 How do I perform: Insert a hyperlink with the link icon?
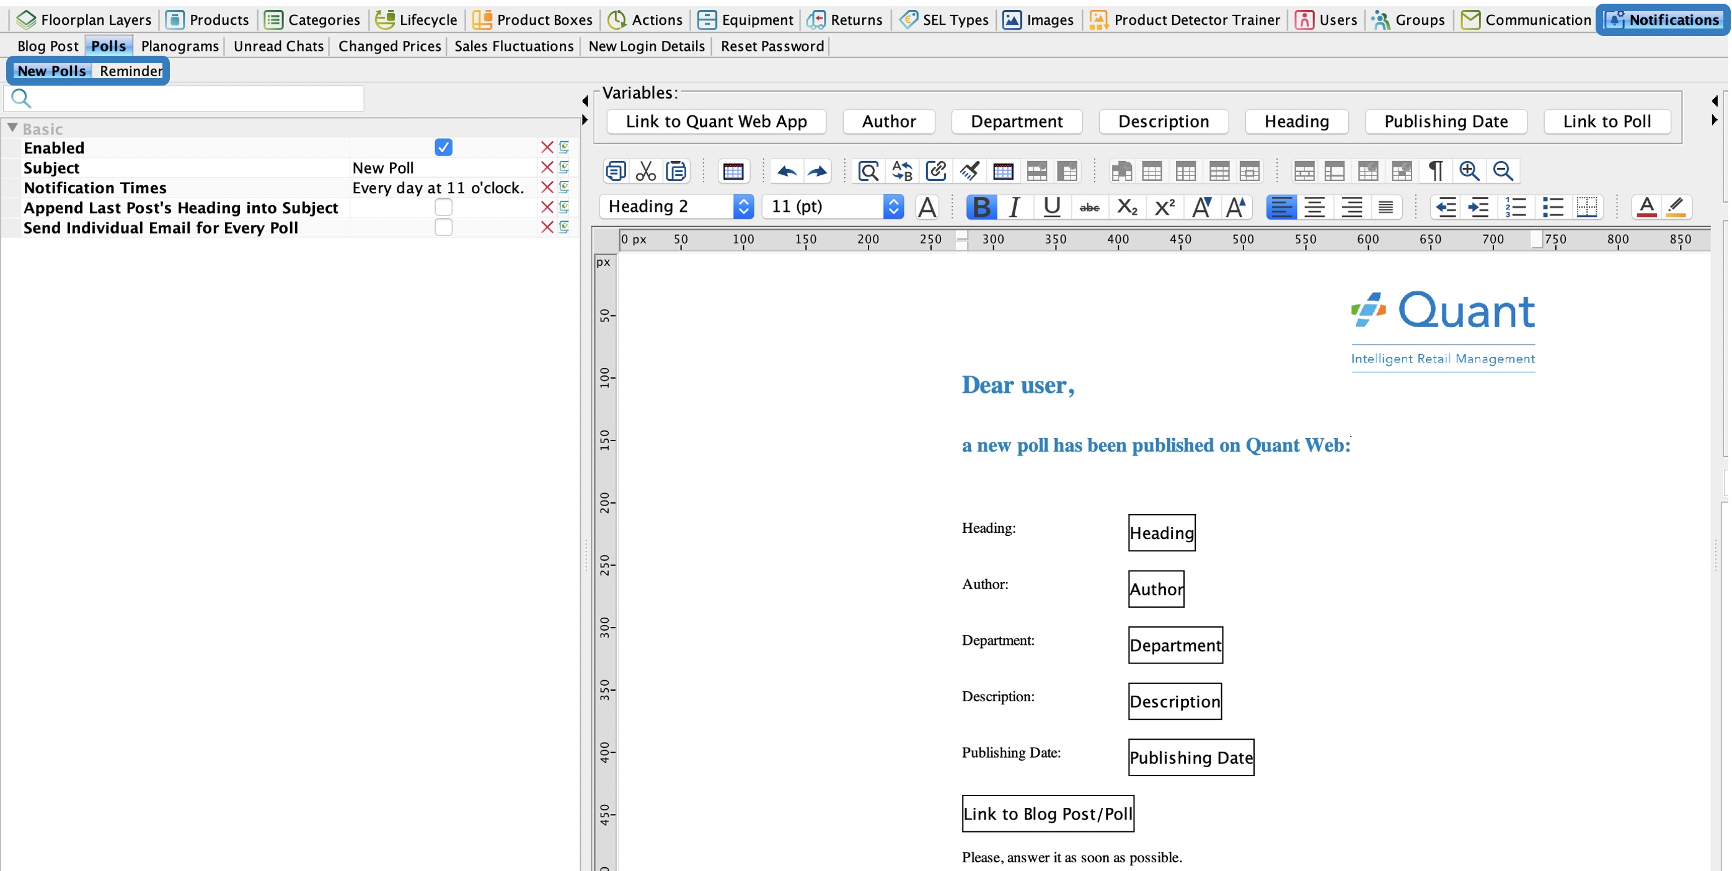pyautogui.click(x=935, y=171)
